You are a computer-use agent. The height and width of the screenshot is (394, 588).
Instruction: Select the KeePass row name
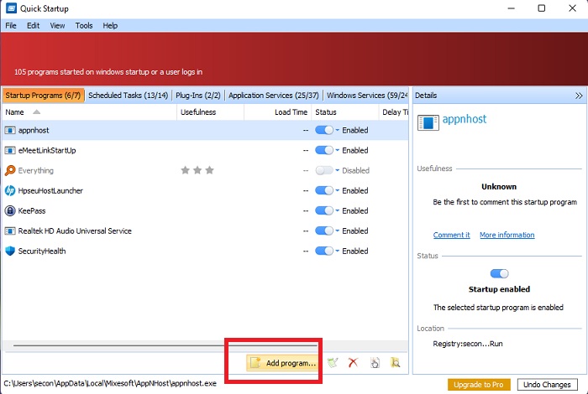point(32,210)
